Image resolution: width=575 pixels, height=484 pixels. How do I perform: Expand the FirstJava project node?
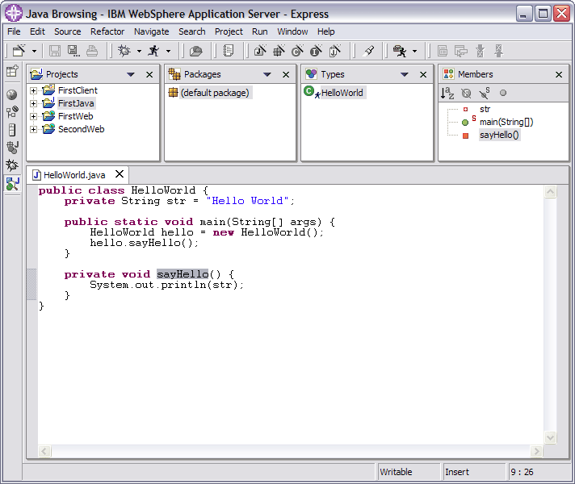point(33,104)
